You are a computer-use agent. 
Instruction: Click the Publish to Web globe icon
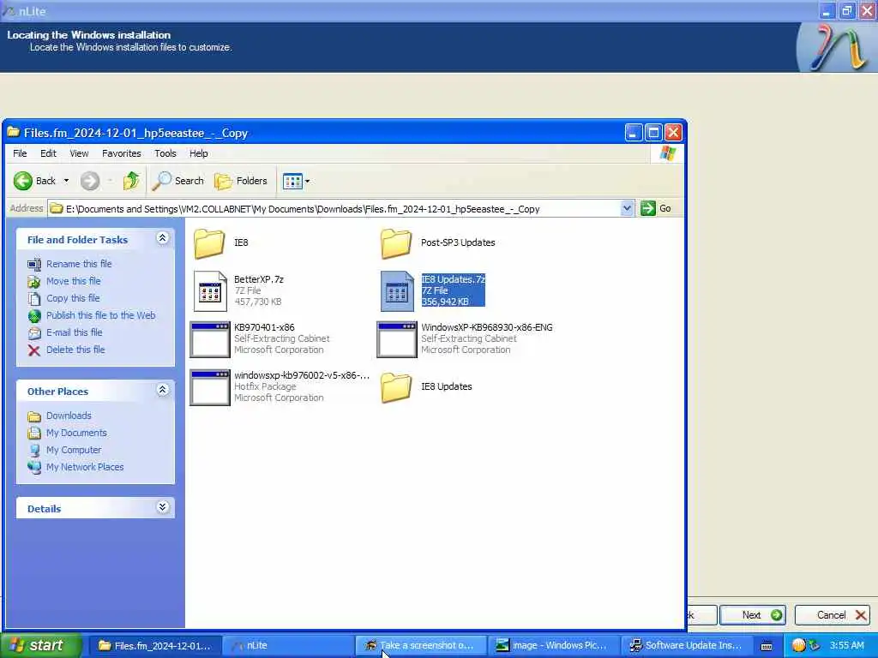click(34, 316)
